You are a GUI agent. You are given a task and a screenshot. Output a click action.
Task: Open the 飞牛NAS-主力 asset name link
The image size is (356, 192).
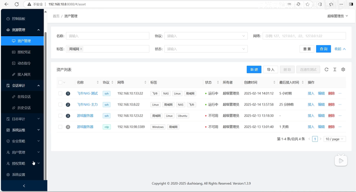click(x=87, y=104)
